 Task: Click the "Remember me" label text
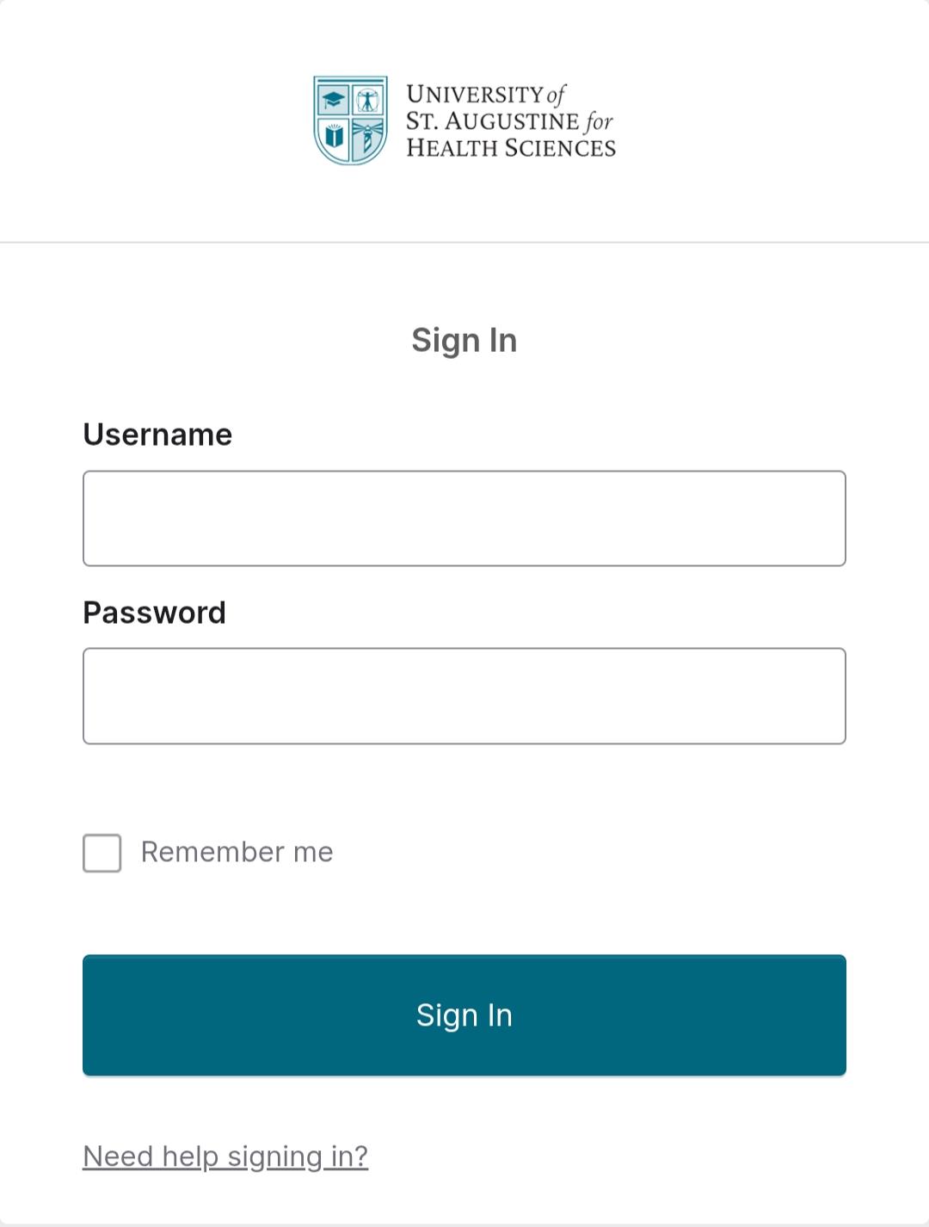(x=237, y=852)
